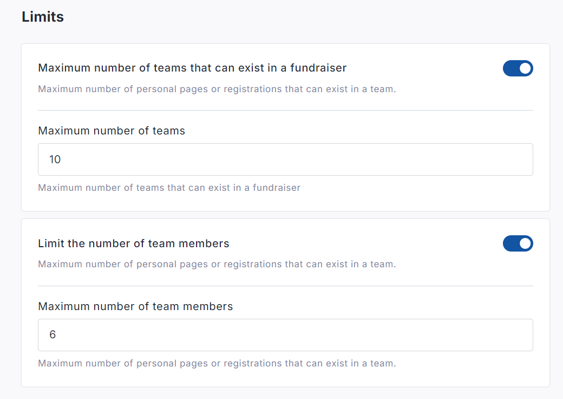Click the 'Maximum number of teams' field label
Screen dimensions: 563x399
(x=112, y=131)
